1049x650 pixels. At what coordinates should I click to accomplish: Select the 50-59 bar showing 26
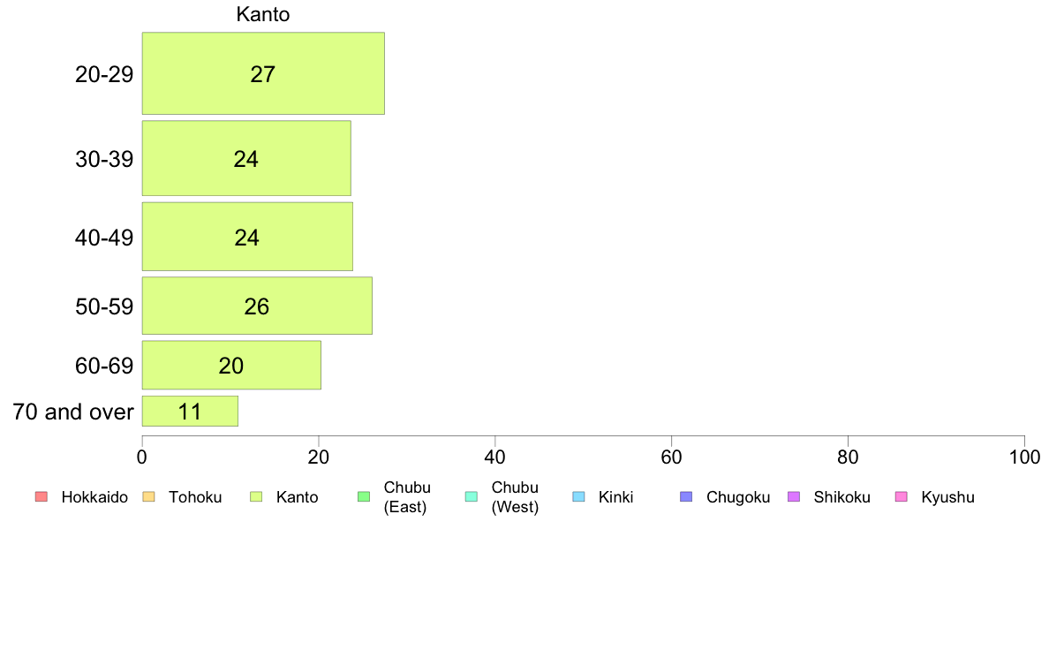(x=257, y=306)
